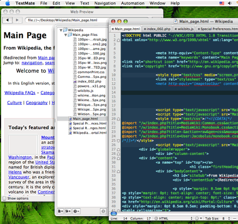238x224 pixels.
Task: Click line number 14 in the gutter
Action: click(114, 93)
